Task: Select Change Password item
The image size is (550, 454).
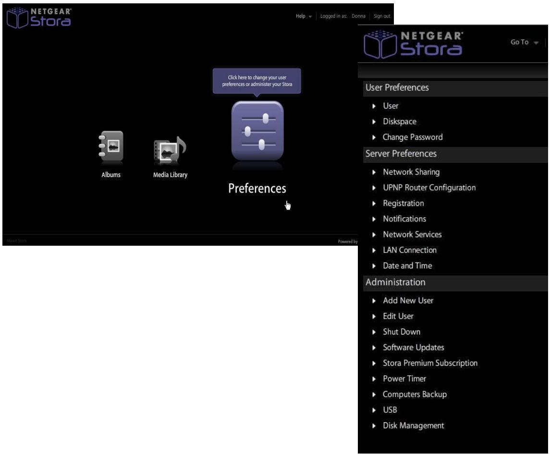Action: pyautogui.click(x=413, y=137)
